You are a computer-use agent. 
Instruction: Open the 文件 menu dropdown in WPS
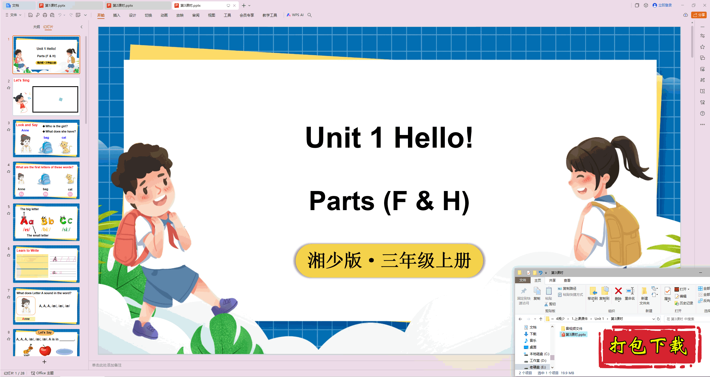[x=13, y=15]
